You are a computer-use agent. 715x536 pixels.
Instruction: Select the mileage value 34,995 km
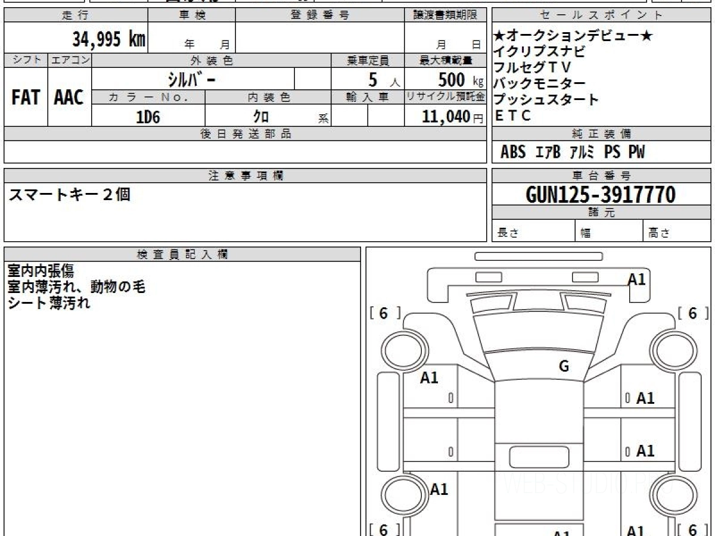click(x=108, y=39)
